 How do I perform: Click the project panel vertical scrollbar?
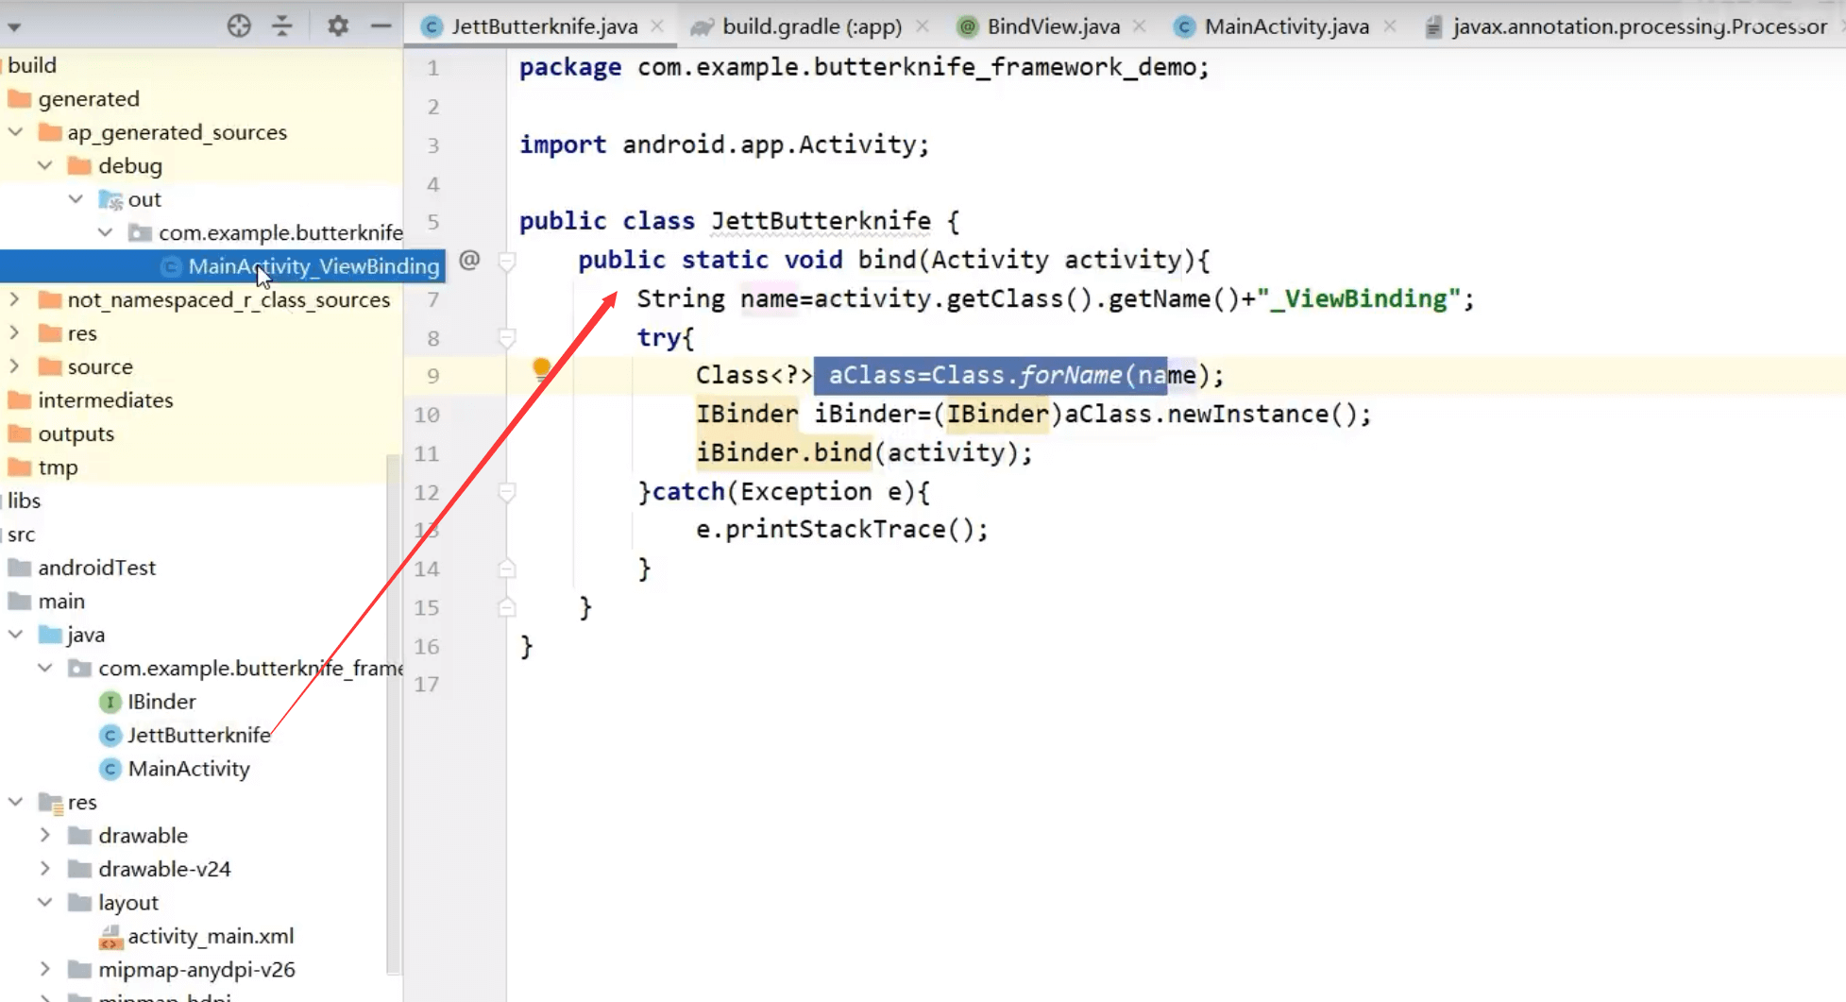pos(394,713)
